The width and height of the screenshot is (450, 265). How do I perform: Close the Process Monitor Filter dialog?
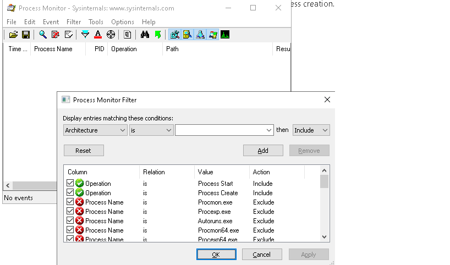327,100
